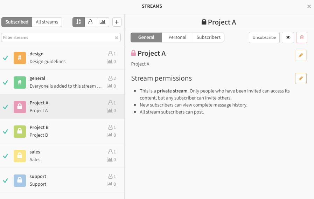Sort streams by weekly traffic

pyautogui.click(x=103, y=22)
